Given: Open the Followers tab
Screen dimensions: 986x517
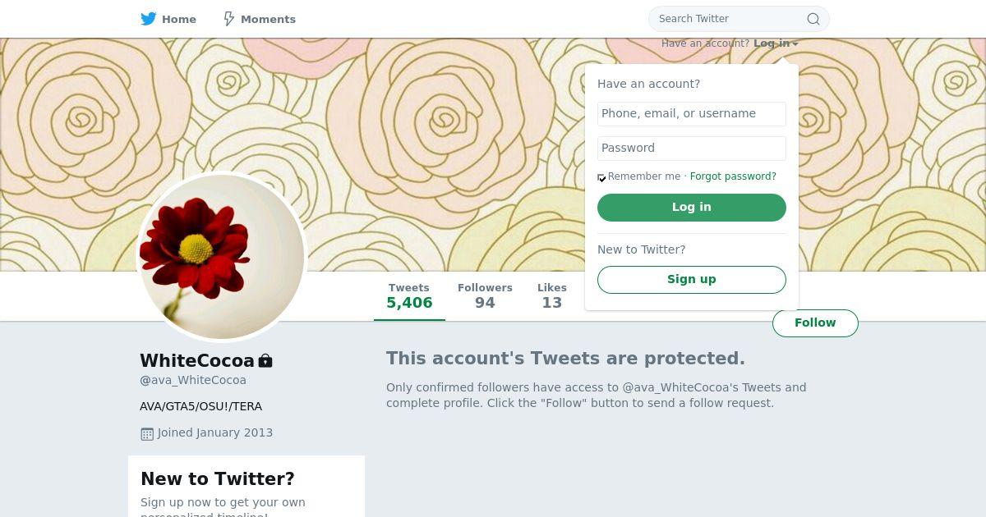Looking at the screenshot, I should [x=485, y=296].
